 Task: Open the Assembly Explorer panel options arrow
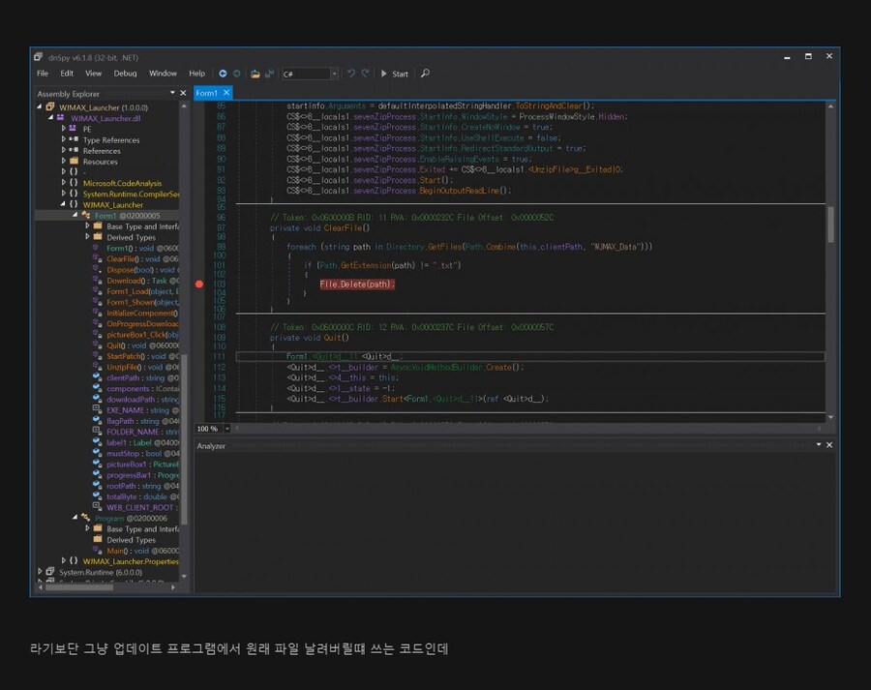pyautogui.click(x=173, y=93)
